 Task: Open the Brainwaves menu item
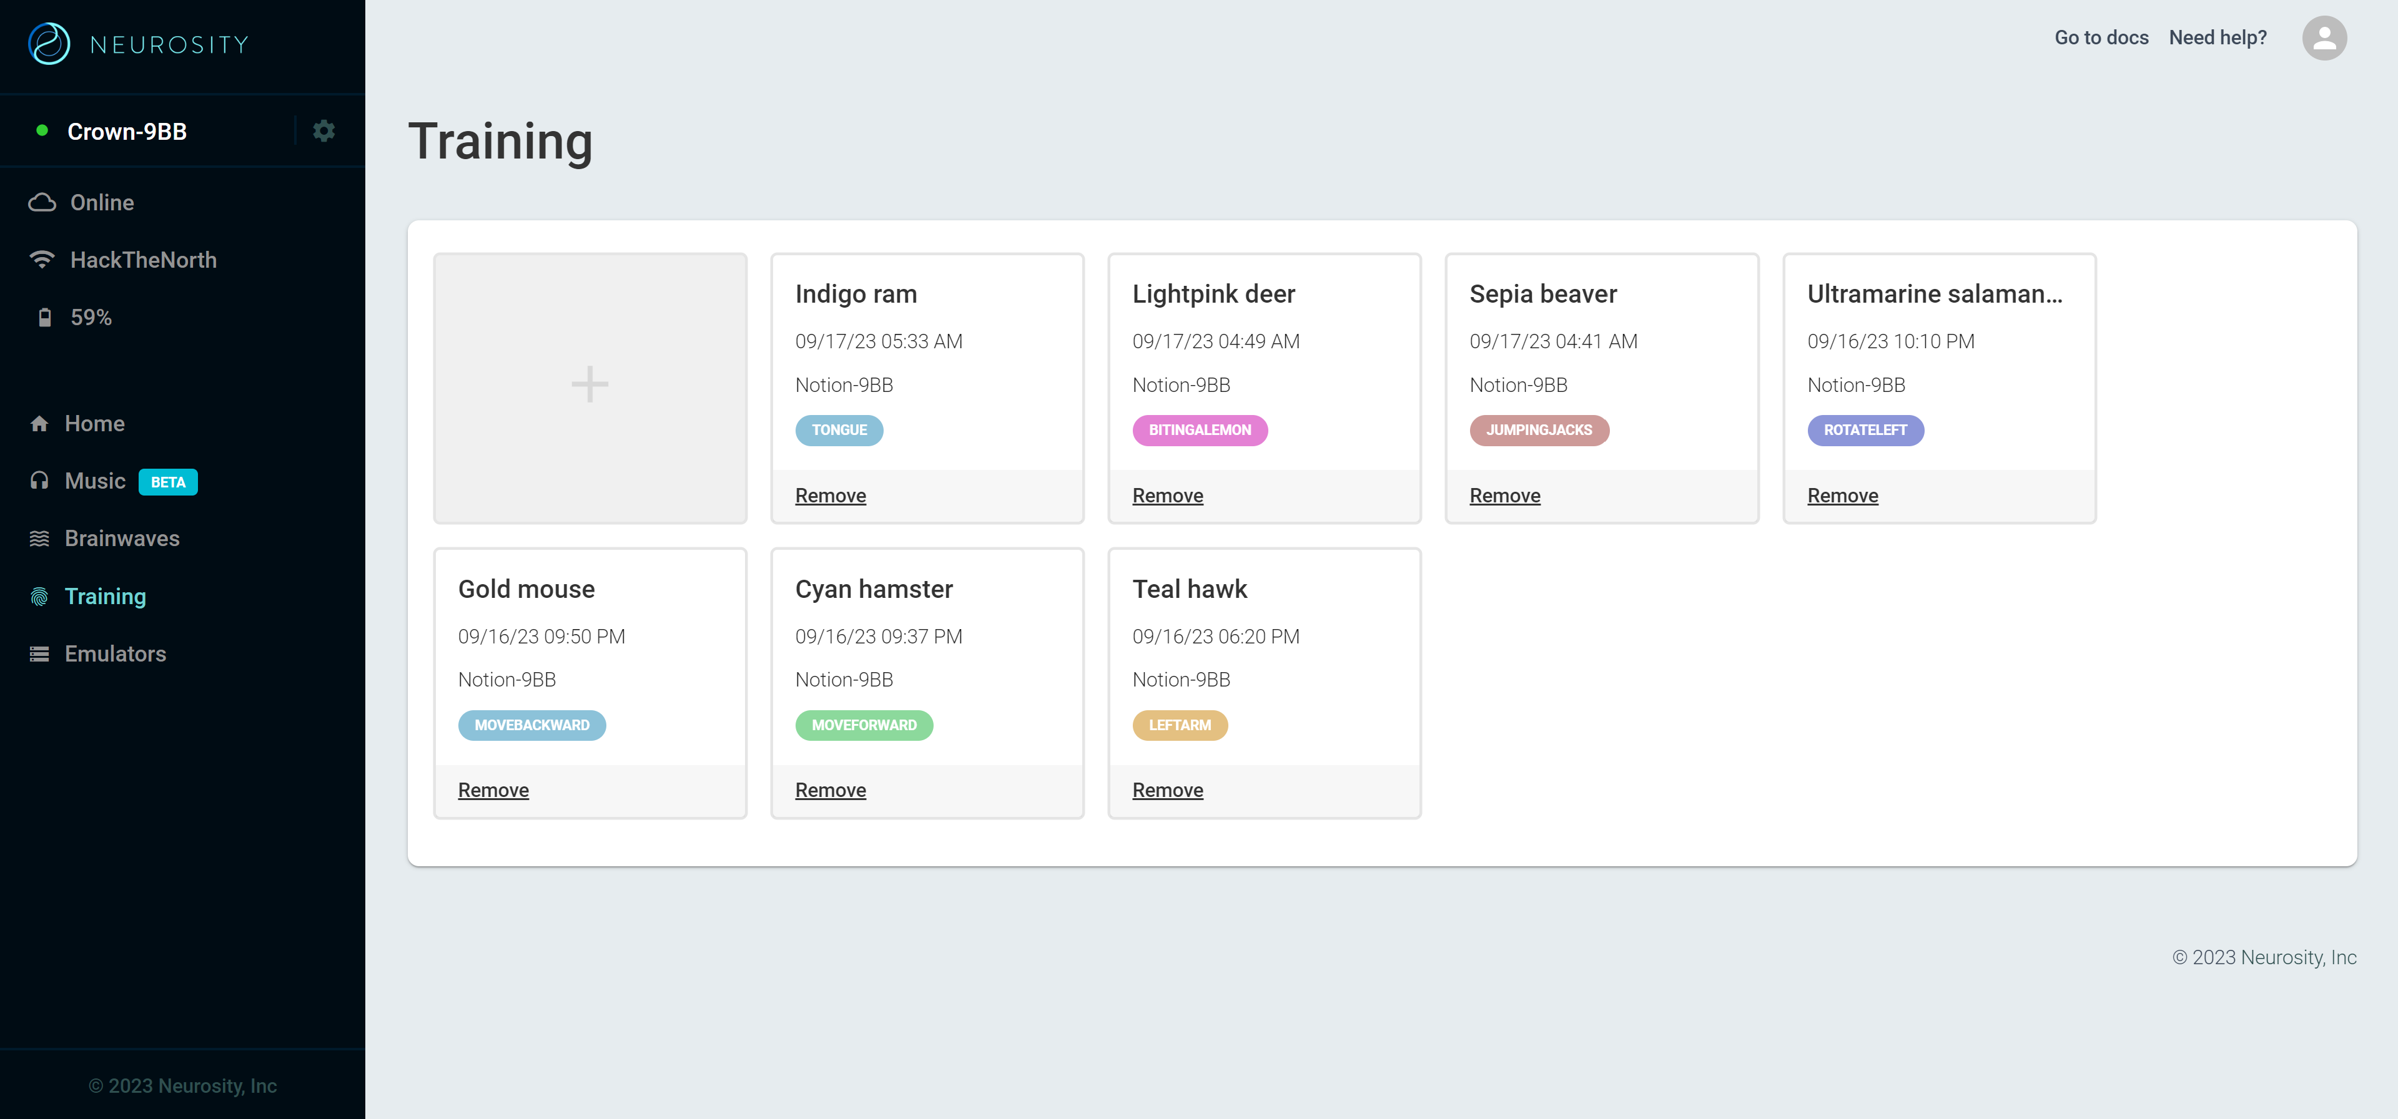click(x=122, y=539)
